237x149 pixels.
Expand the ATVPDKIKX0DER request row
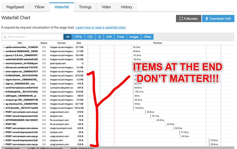pyautogui.click(x=4, y=120)
